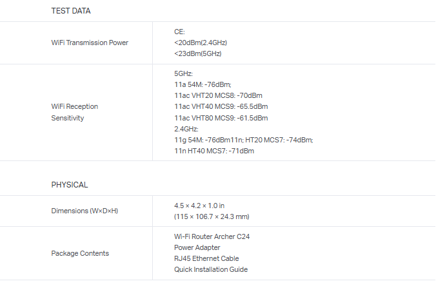The image size is (436, 288).
Task: Select the WiFi Transmission Power label
Action: pos(90,43)
